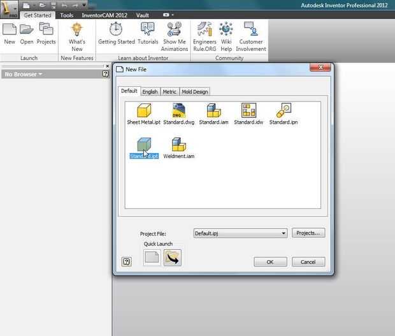Image resolution: width=395 pixels, height=336 pixels.
Task: Click the Learn about Inventor panel label
Action: click(143, 58)
